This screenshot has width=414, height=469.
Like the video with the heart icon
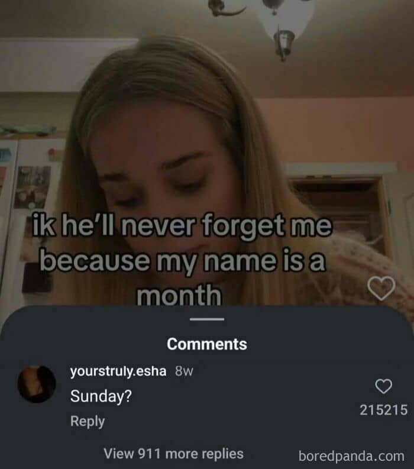381,289
